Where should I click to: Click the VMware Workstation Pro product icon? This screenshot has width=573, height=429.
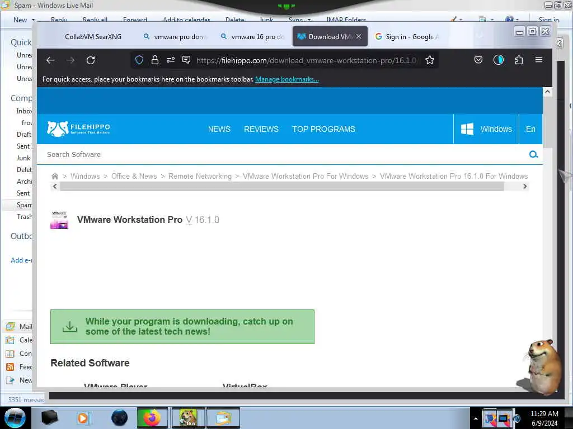pyautogui.click(x=59, y=220)
